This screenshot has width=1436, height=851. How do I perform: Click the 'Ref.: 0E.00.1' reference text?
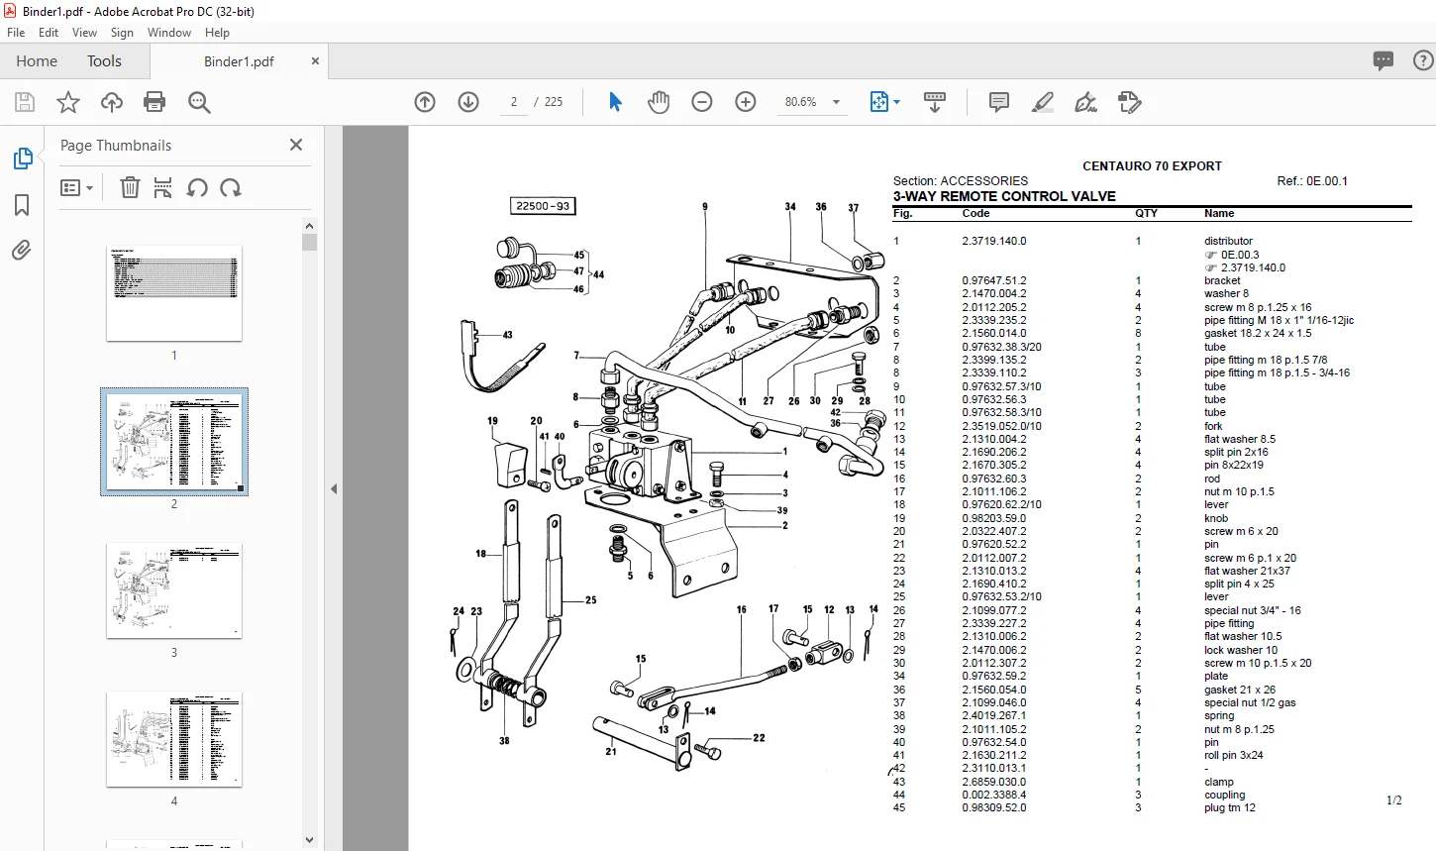pos(1312,181)
